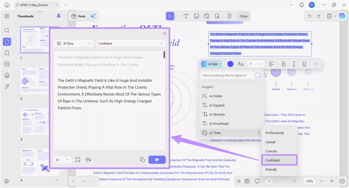Toggle italic formatting

(x=294, y=64)
